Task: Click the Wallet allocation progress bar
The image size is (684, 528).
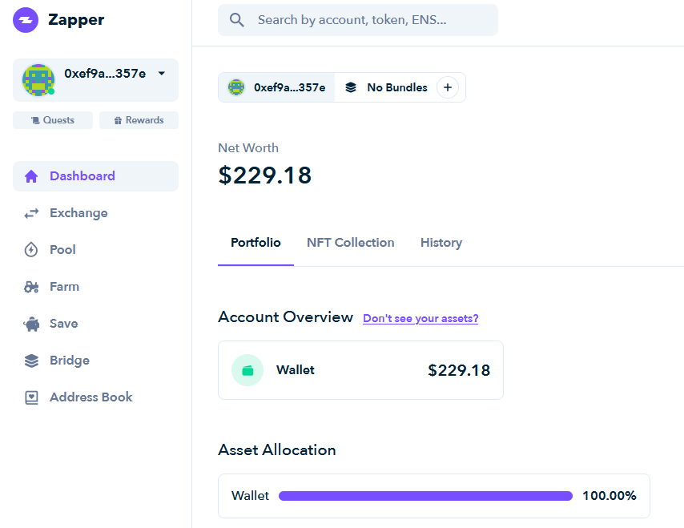Action: 423,495
